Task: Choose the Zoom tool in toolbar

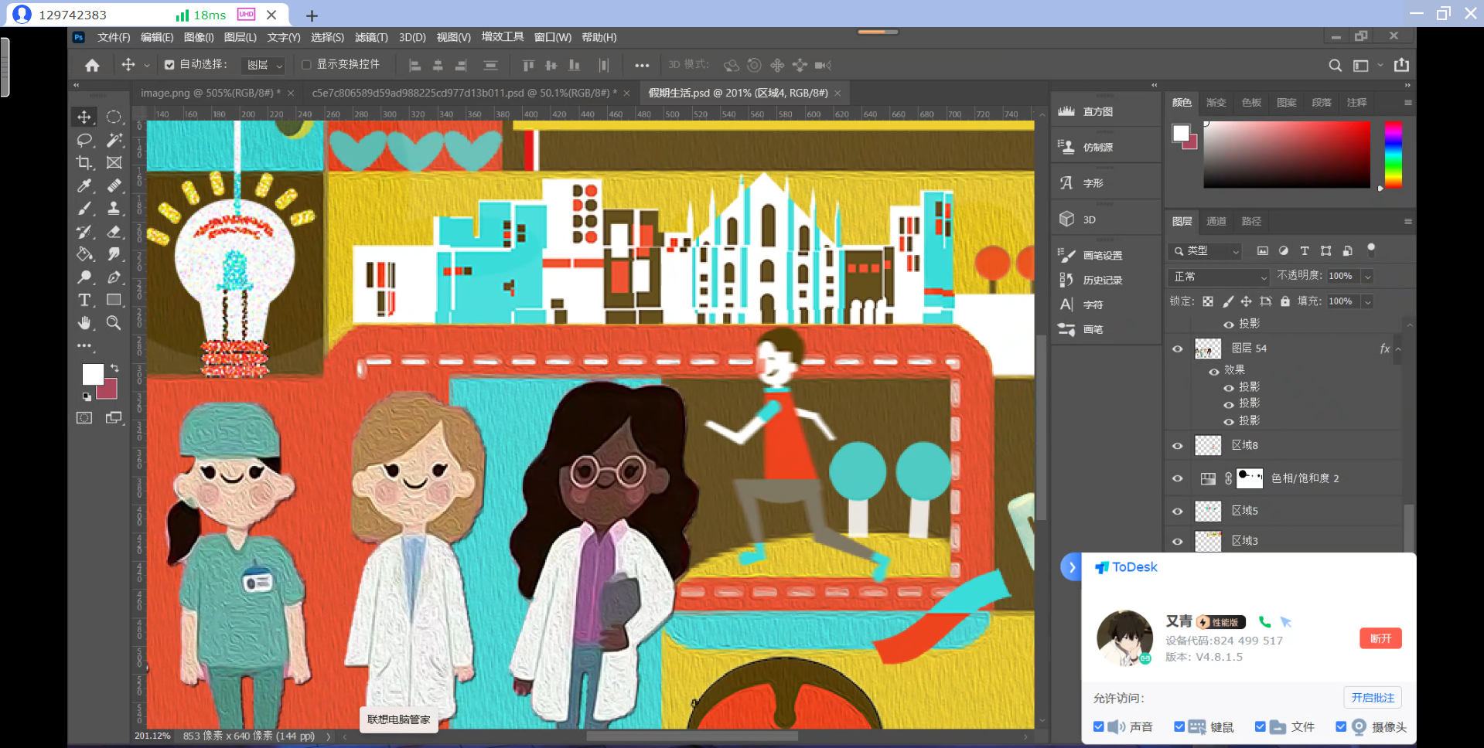Action: click(x=114, y=323)
